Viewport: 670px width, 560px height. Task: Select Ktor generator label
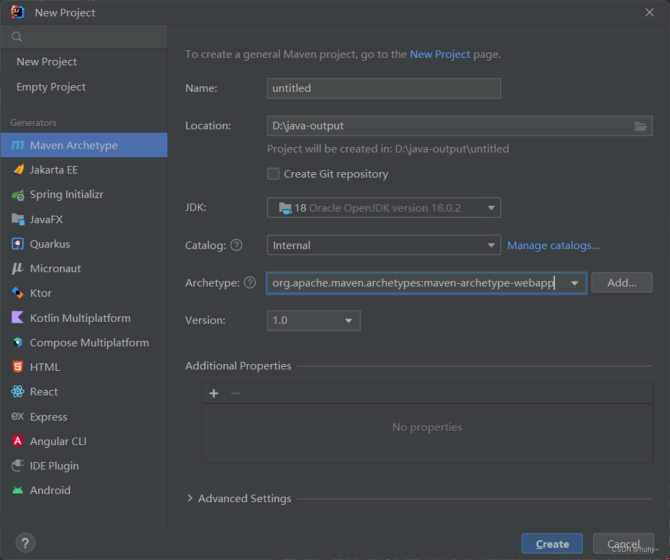click(41, 293)
